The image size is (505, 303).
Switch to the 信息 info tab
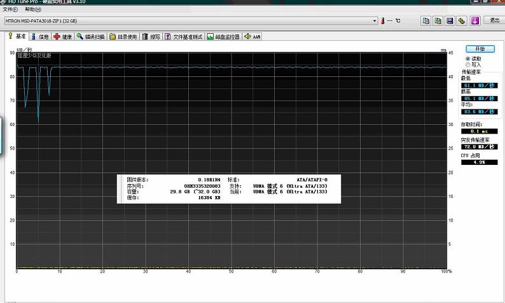tap(40, 37)
